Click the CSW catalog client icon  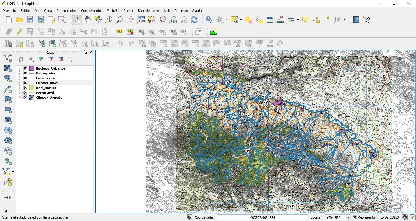click(199, 31)
